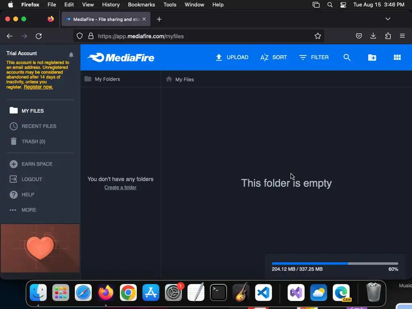Open the Filter options
Viewport: 412px width, 309px height.
[314, 57]
